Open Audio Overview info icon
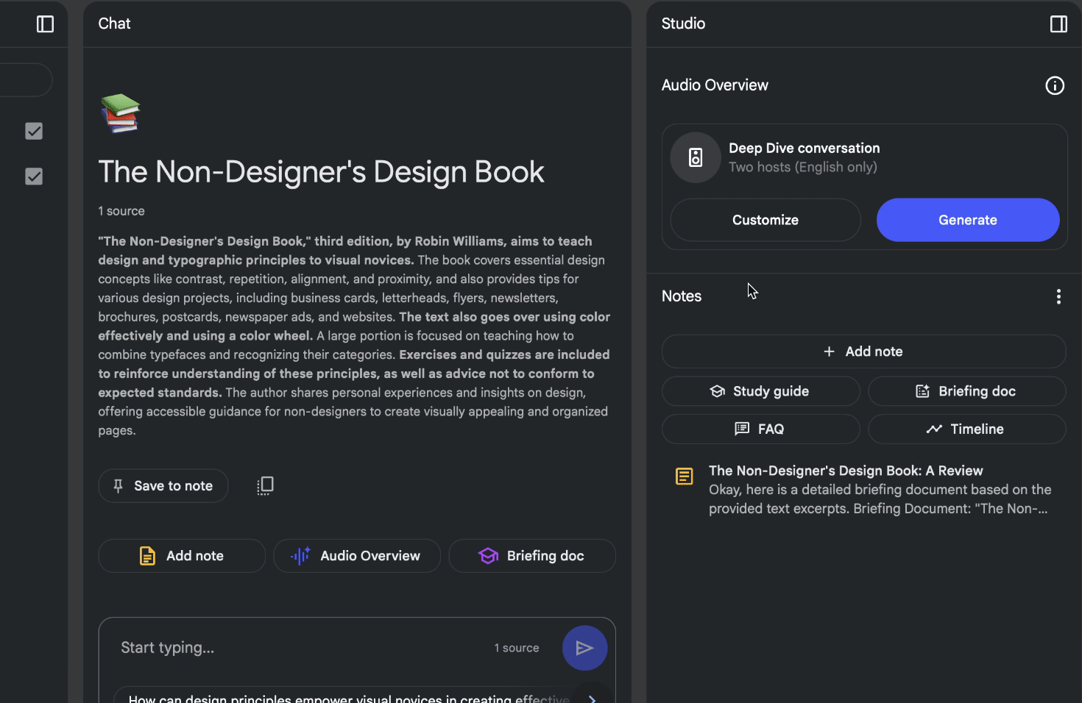Screen dimensions: 1082x703 pos(1055,86)
